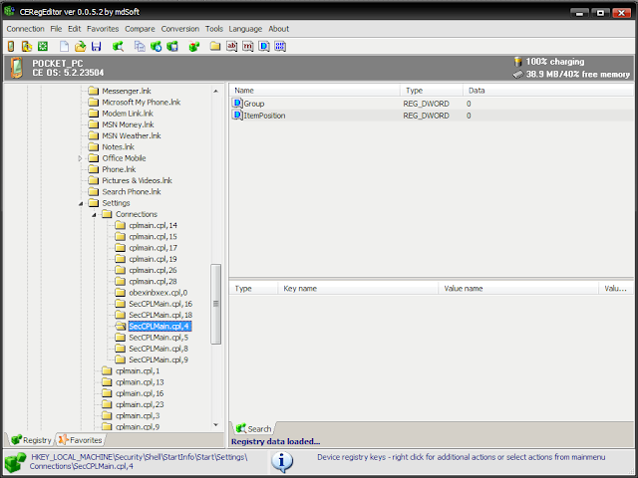Click the open folder toolbar icon

click(x=80, y=47)
